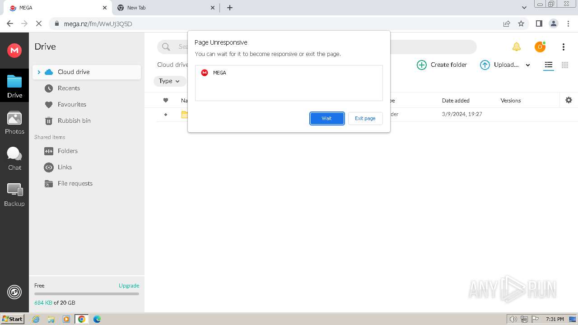This screenshot has width=578, height=325.
Task: Go back in browser history
Action: (10, 23)
